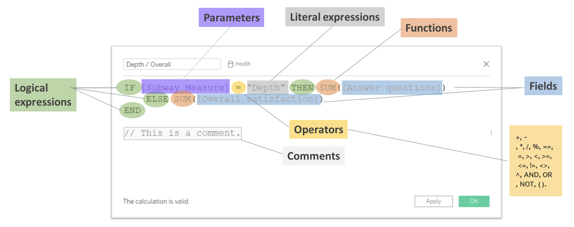Click the SUM function after THEN
The width and height of the screenshot is (574, 227).
tap(327, 87)
